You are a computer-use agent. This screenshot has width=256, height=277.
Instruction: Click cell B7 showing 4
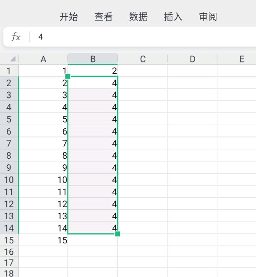tap(93, 143)
